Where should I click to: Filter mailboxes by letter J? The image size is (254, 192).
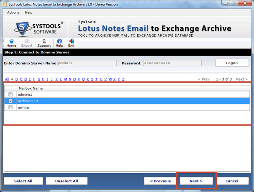tap(51, 79)
